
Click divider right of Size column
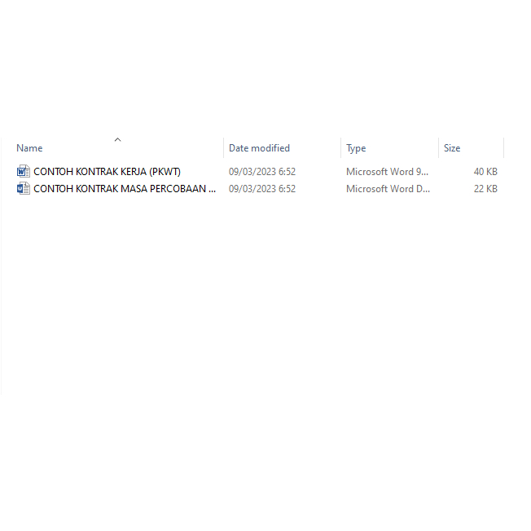[504, 147]
